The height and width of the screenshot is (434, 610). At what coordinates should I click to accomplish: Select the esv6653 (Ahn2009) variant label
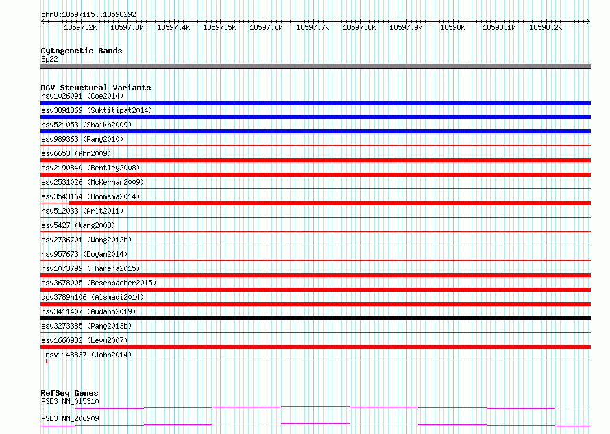[x=76, y=153]
